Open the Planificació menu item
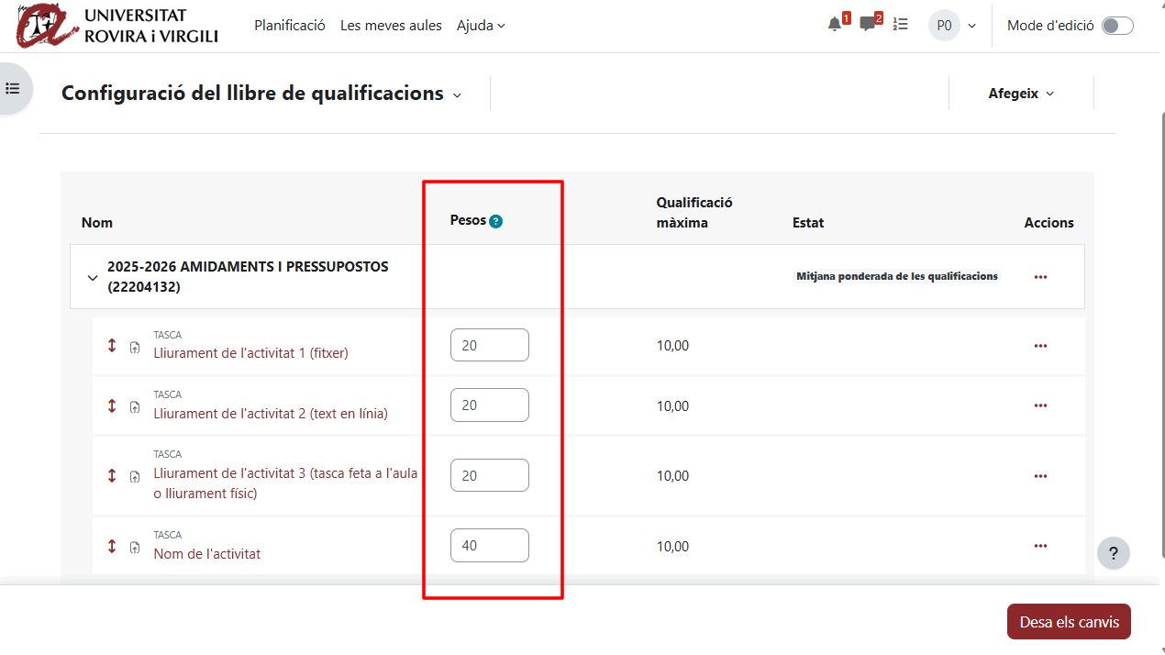The height and width of the screenshot is (655, 1165). [x=290, y=26]
